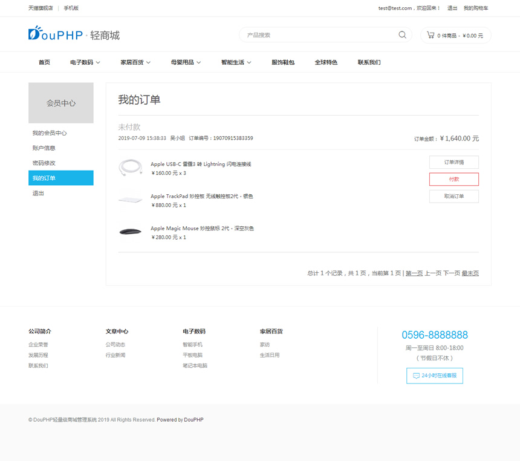This screenshot has height=461, width=520.
Task: Open the USB-C Lightning cable thumbnail
Action: tap(131, 168)
